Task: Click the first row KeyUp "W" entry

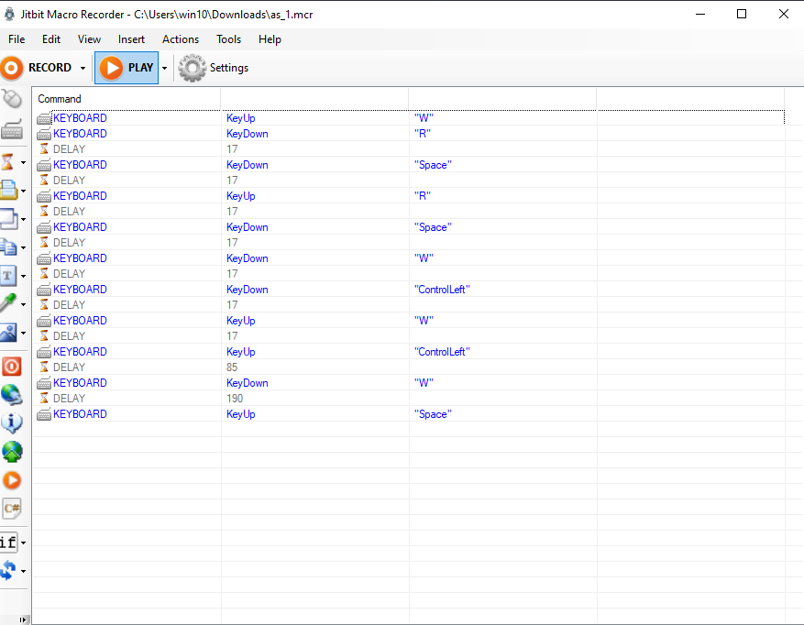Action: [x=410, y=118]
